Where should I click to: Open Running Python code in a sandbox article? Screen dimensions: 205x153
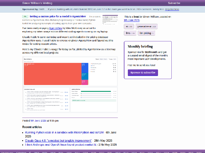tap(64, 132)
